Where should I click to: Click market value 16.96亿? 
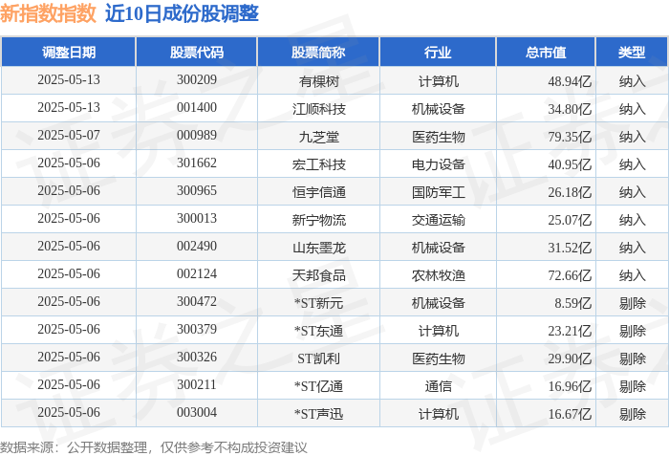click(570, 386)
